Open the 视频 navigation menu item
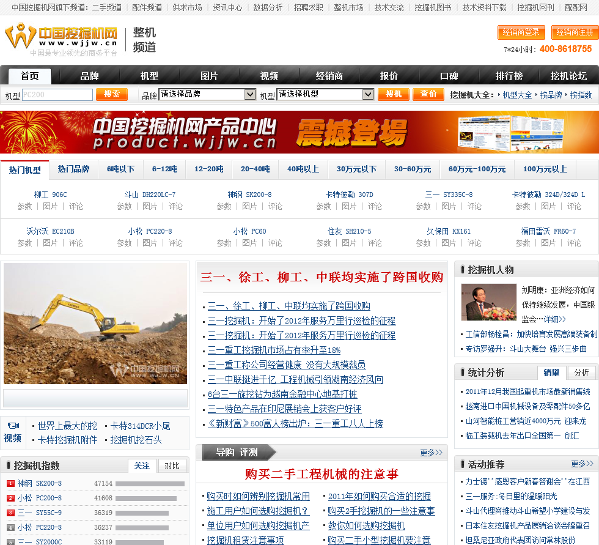The image size is (599, 545). pyautogui.click(x=269, y=76)
